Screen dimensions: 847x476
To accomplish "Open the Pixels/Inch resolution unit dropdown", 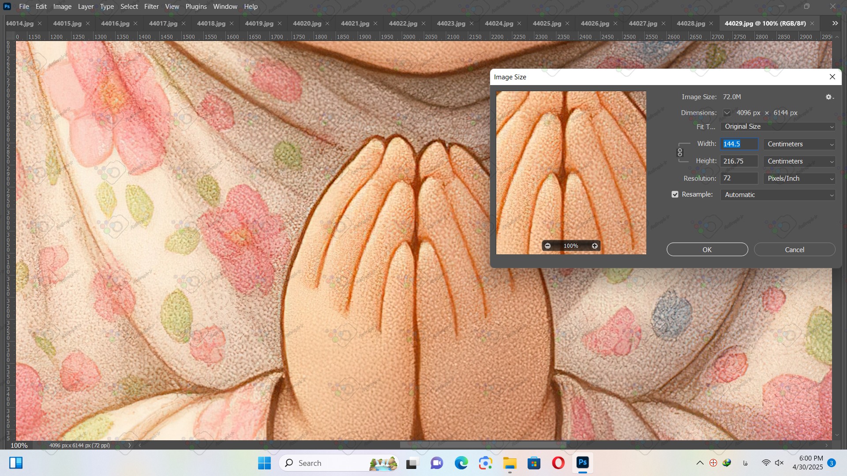I will (799, 178).
